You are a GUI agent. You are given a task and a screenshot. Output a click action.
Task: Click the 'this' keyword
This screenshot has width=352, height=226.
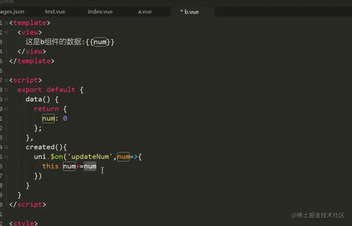pyautogui.click(x=50, y=166)
